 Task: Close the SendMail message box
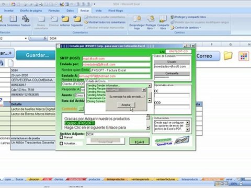(x=144, y=90)
